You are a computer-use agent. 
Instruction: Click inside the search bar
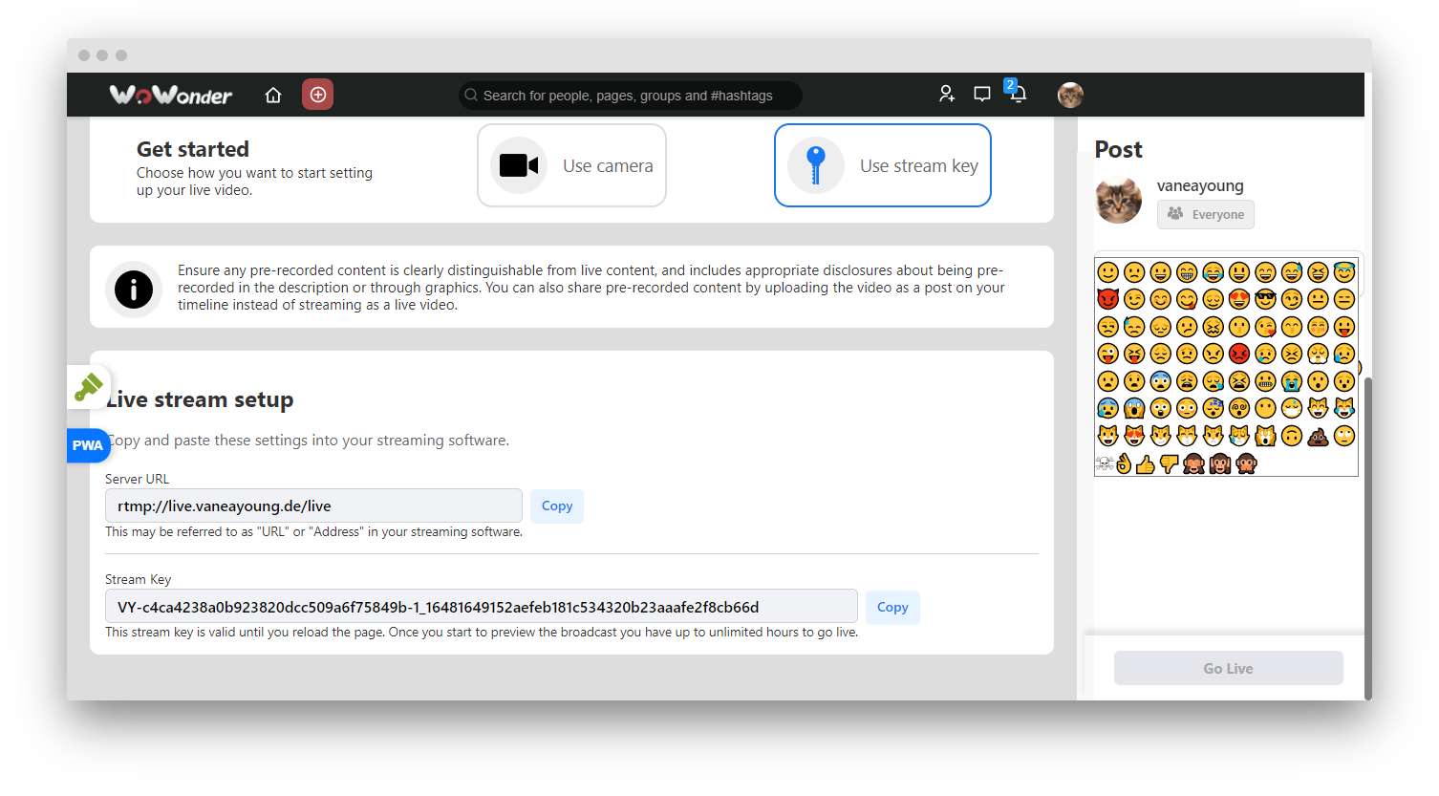(630, 95)
